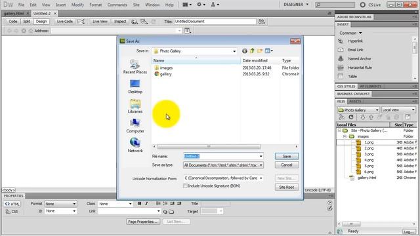
Task: Click the Hyperlink insert icon
Action: (x=341, y=41)
